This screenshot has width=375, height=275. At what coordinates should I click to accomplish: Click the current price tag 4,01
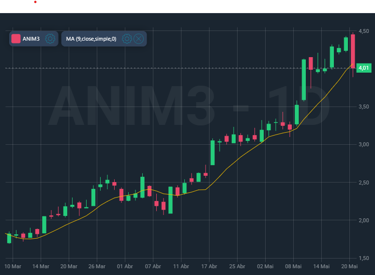[x=364, y=68]
